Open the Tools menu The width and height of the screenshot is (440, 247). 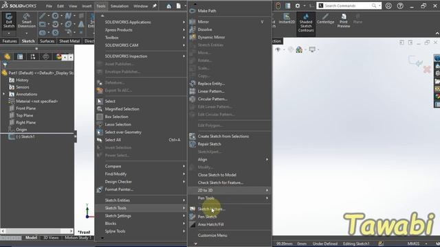pos(101,6)
